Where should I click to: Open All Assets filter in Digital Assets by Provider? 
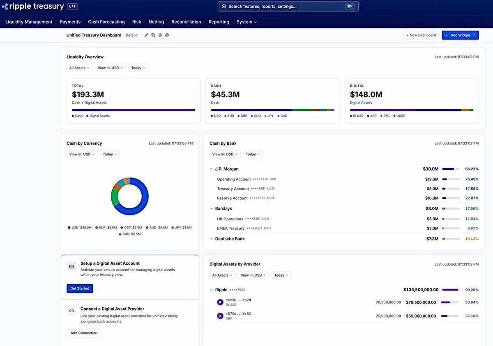click(x=222, y=275)
